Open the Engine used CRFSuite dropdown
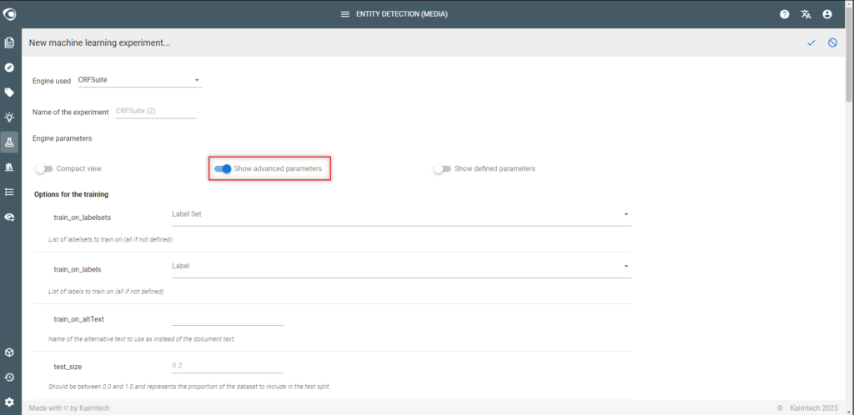854x415 pixels. click(139, 80)
